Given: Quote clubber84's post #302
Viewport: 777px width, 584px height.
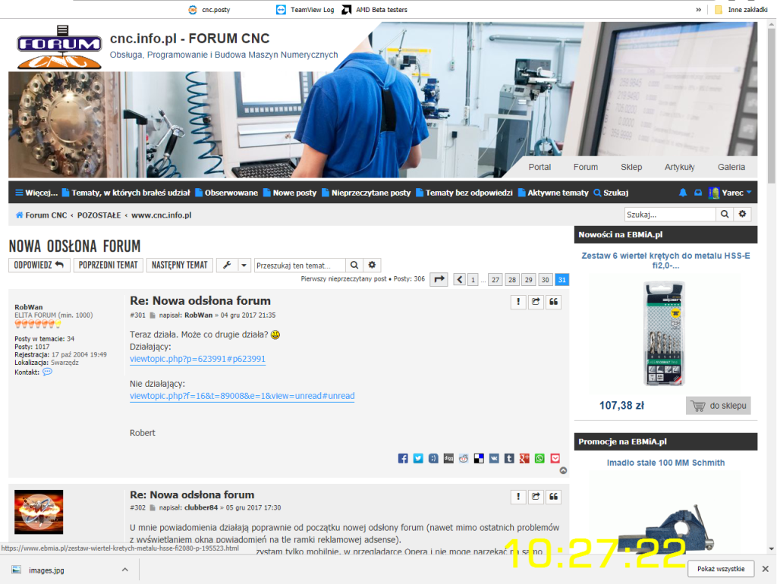Looking at the screenshot, I should (x=553, y=496).
